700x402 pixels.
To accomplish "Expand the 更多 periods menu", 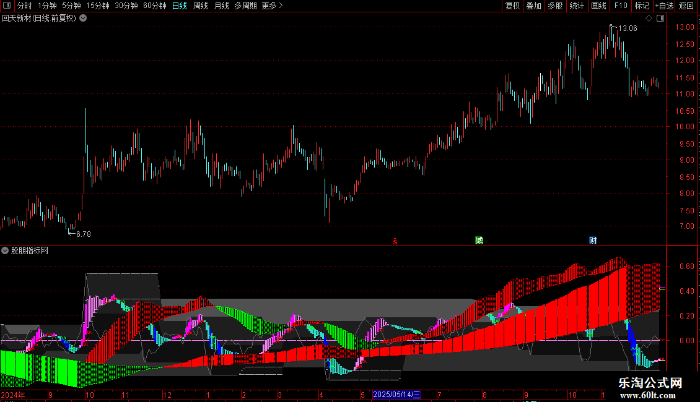I will (272, 6).
